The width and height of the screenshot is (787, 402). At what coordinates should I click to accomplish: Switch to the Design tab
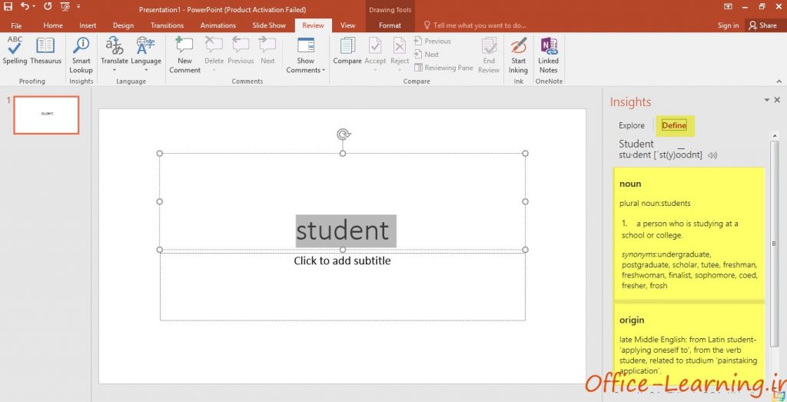tap(123, 25)
